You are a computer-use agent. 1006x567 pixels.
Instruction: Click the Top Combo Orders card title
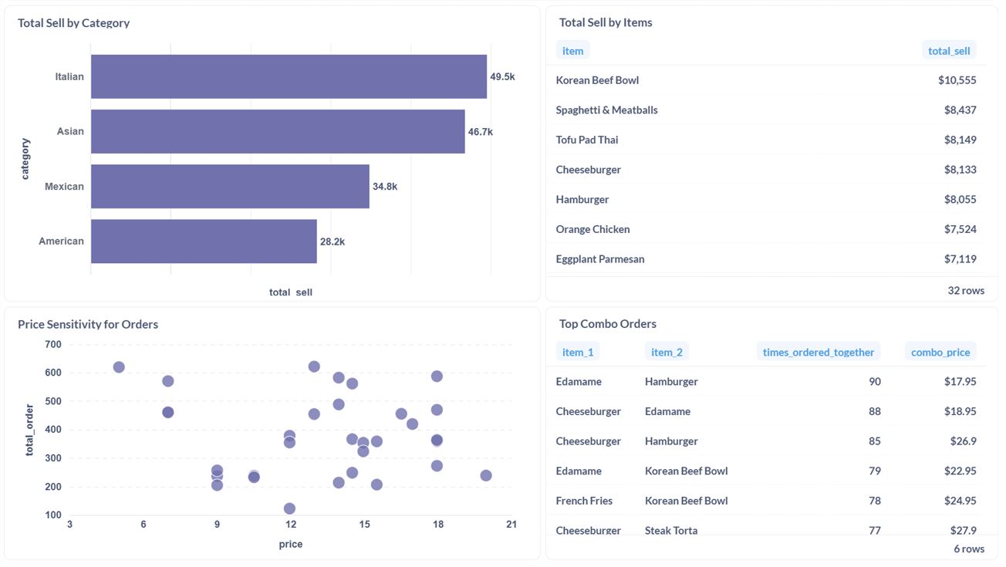pos(608,323)
